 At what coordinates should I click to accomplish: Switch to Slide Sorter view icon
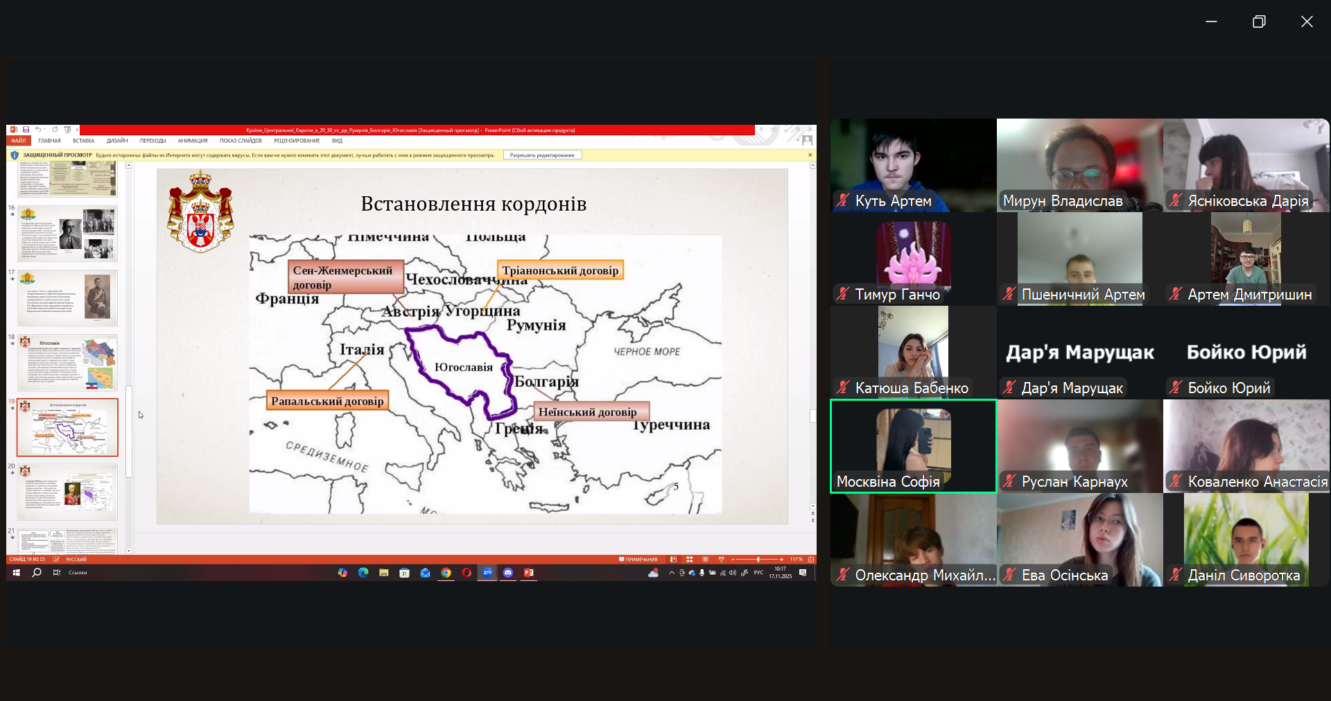pyautogui.click(x=689, y=560)
